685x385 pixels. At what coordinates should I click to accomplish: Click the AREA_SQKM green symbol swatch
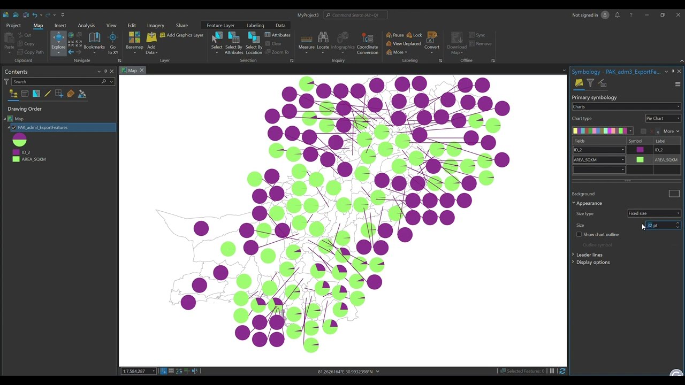[640, 160]
